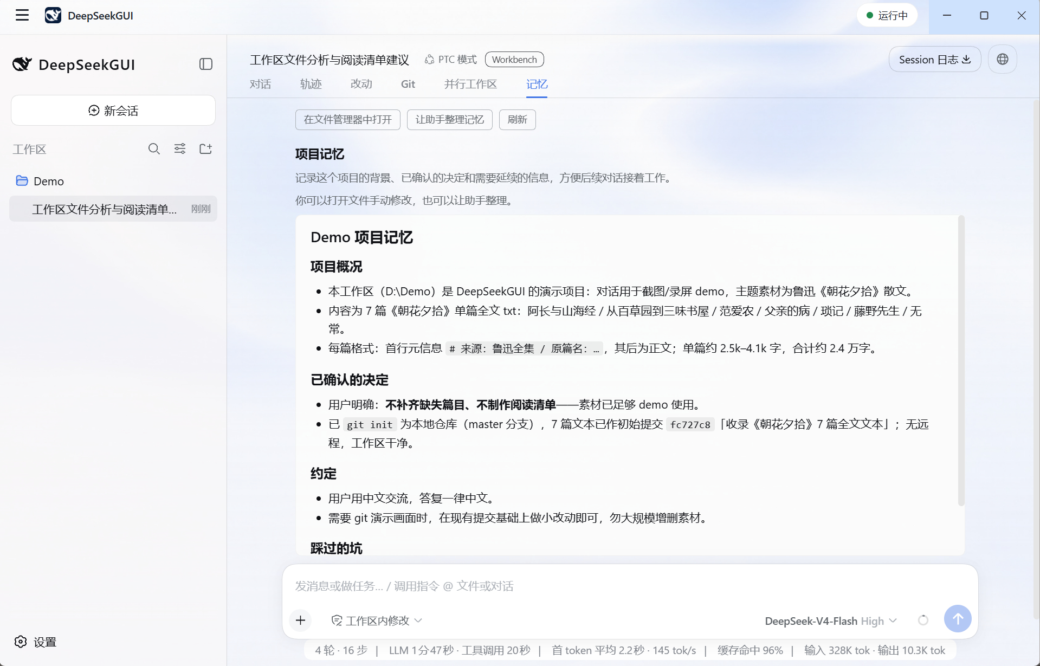Open the 工作区内修改 permission dropdown
Viewport: 1040px width, 666px height.
pos(377,620)
